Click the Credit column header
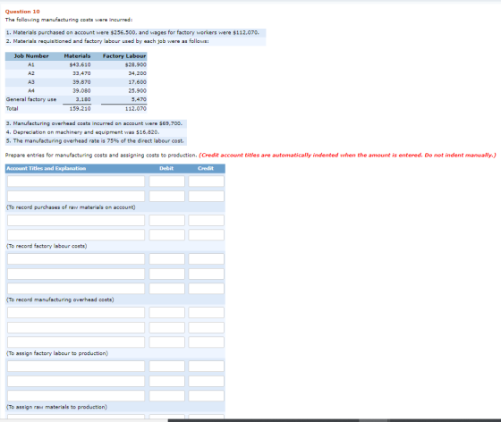The image size is (501, 422). coord(206,168)
